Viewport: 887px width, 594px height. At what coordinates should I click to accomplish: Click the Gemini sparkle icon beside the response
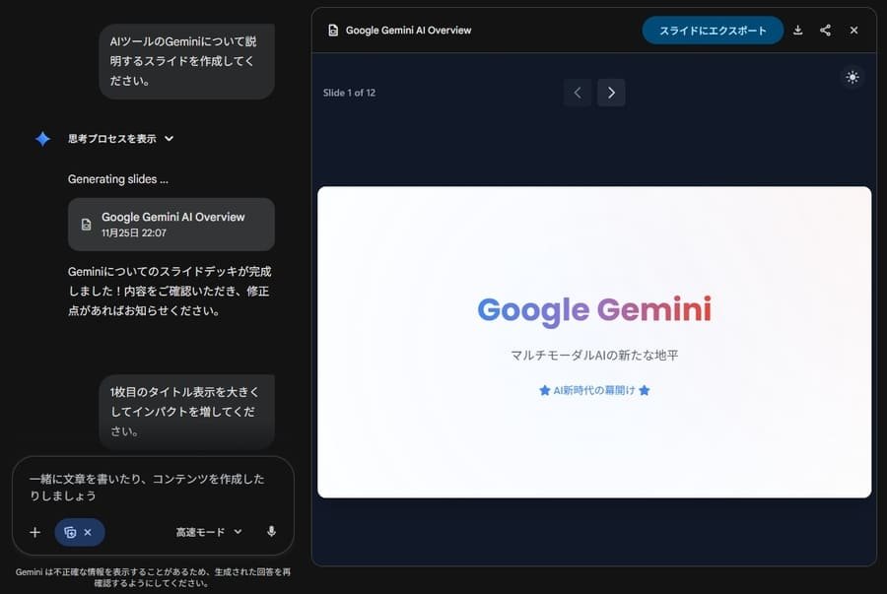point(41,138)
